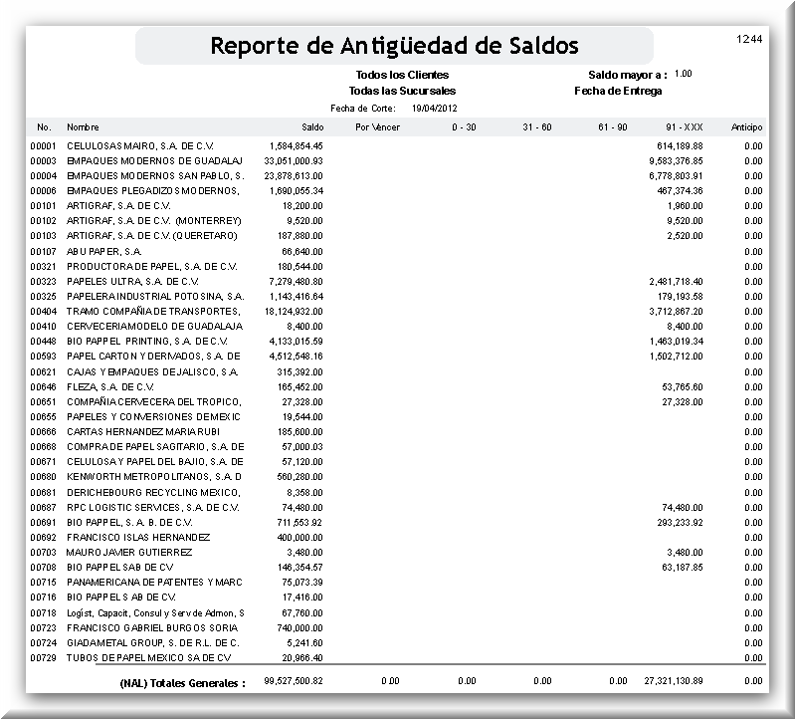Viewport: 795px width, 719px height.
Task: Click PRODUCTORA DE PAPEL balance 180,544.00
Action: tap(300, 267)
